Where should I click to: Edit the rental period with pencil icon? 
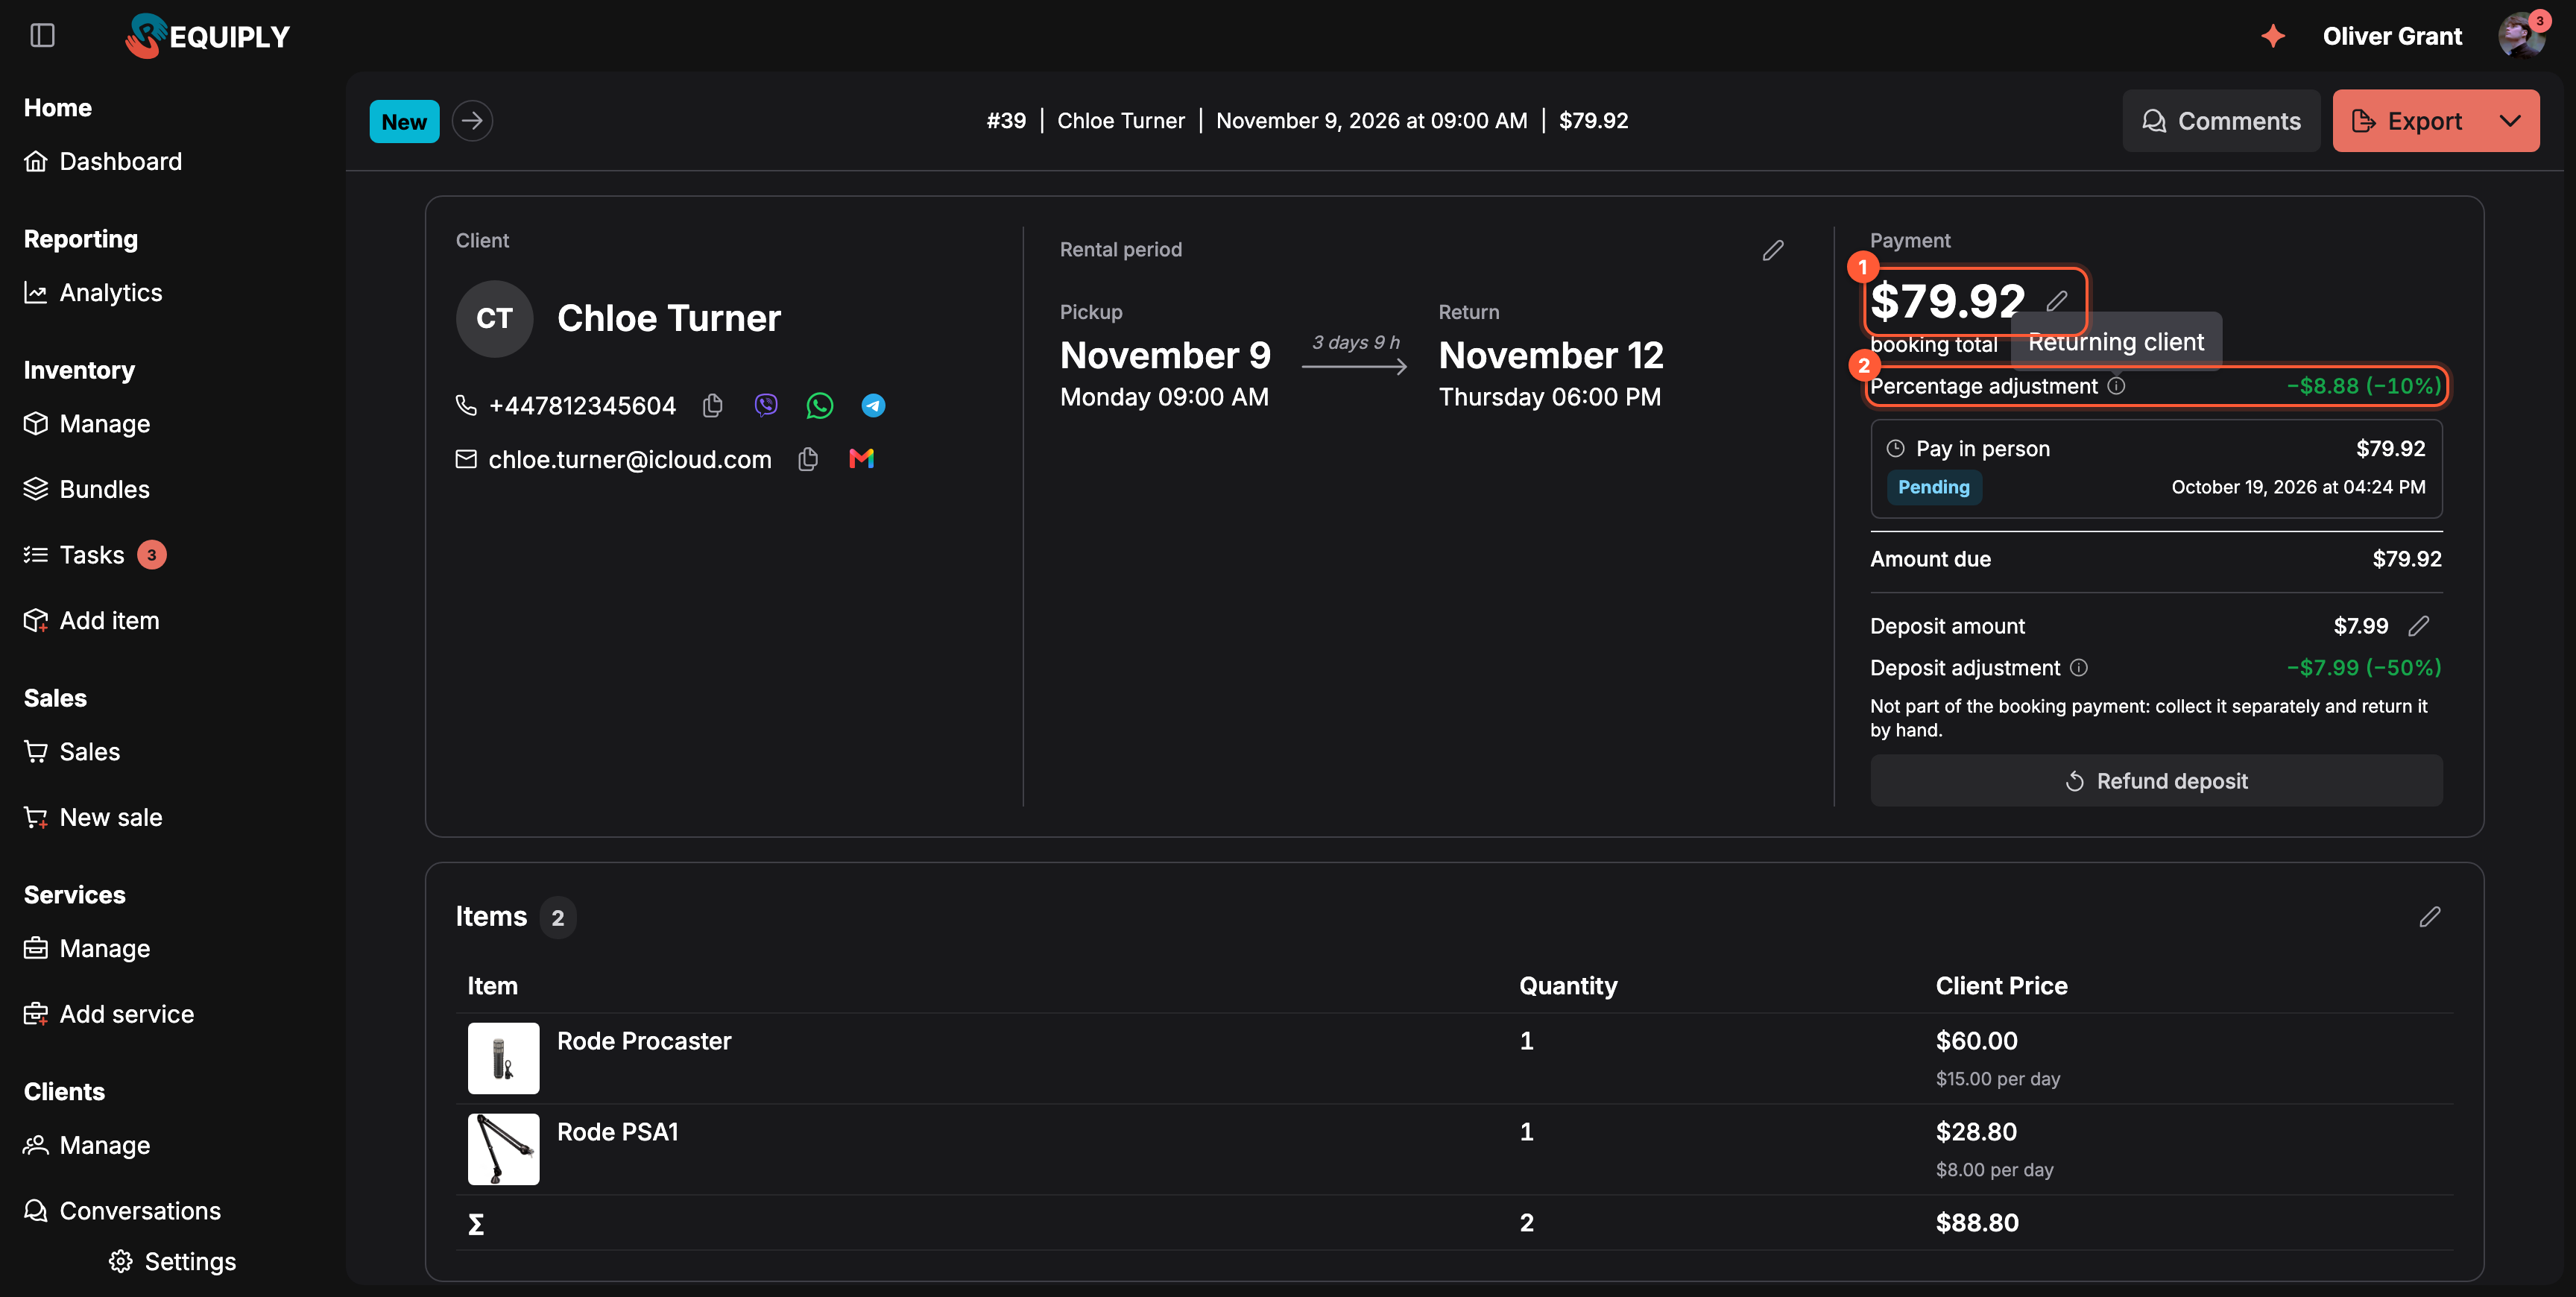click(1772, 250)
